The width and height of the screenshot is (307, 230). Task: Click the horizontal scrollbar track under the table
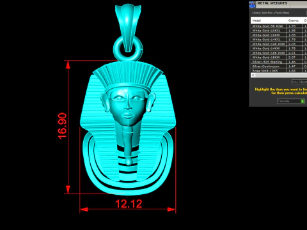[281, 75]
